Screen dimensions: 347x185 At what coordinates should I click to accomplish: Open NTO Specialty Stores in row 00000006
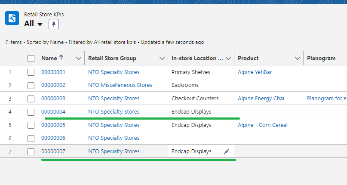(x=114, y=138)
